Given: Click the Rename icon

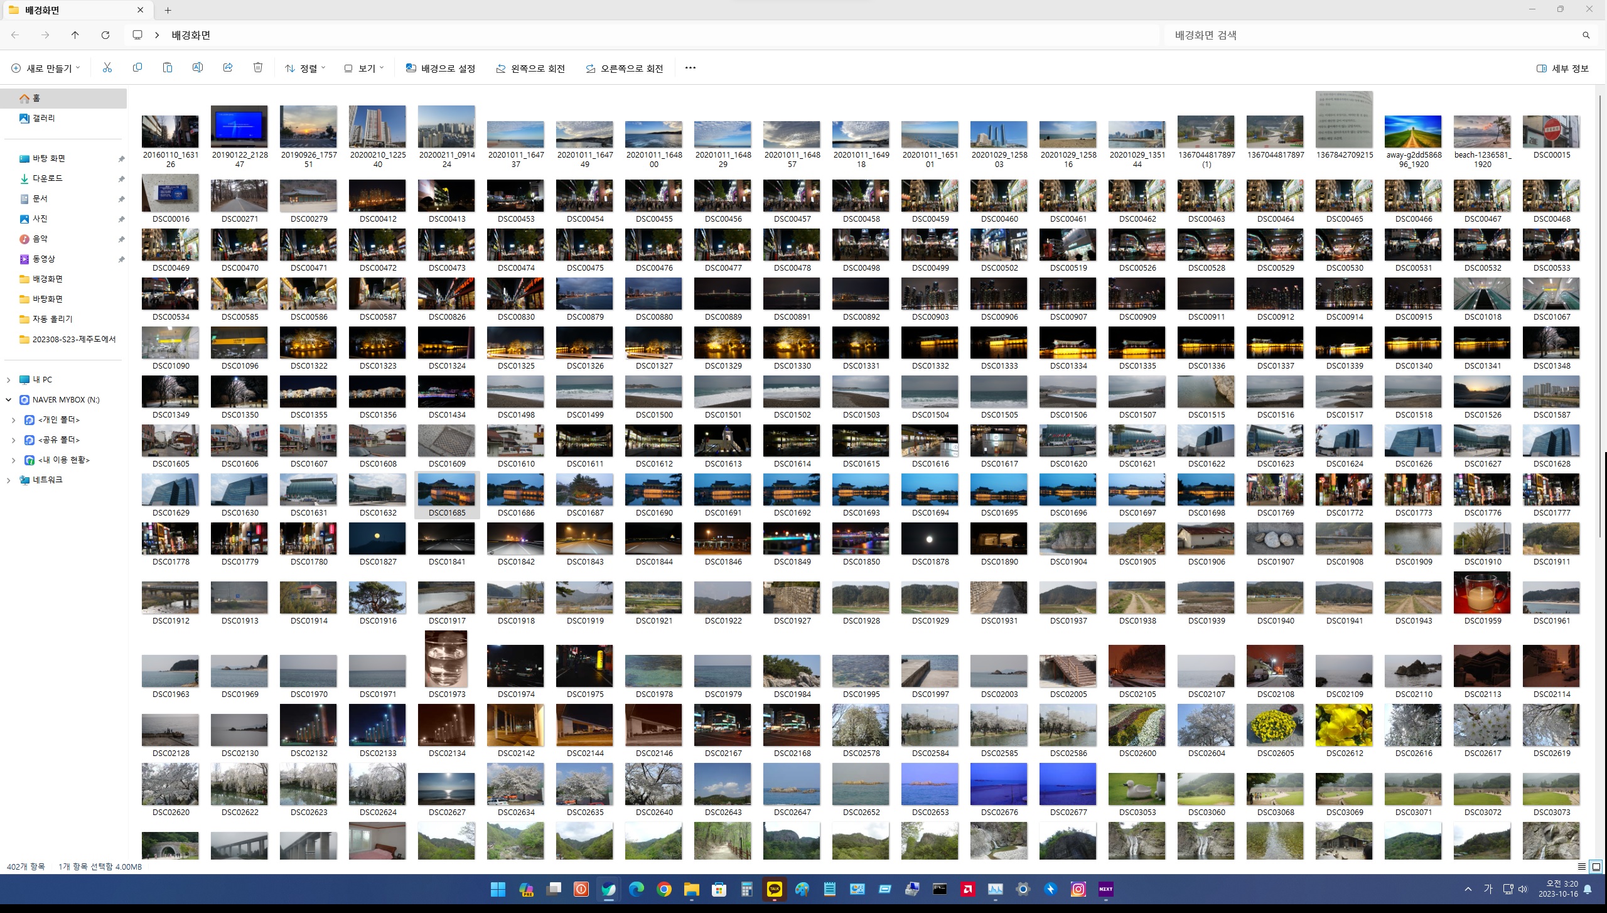Looking at the screenshot, I should pos(198,68).
